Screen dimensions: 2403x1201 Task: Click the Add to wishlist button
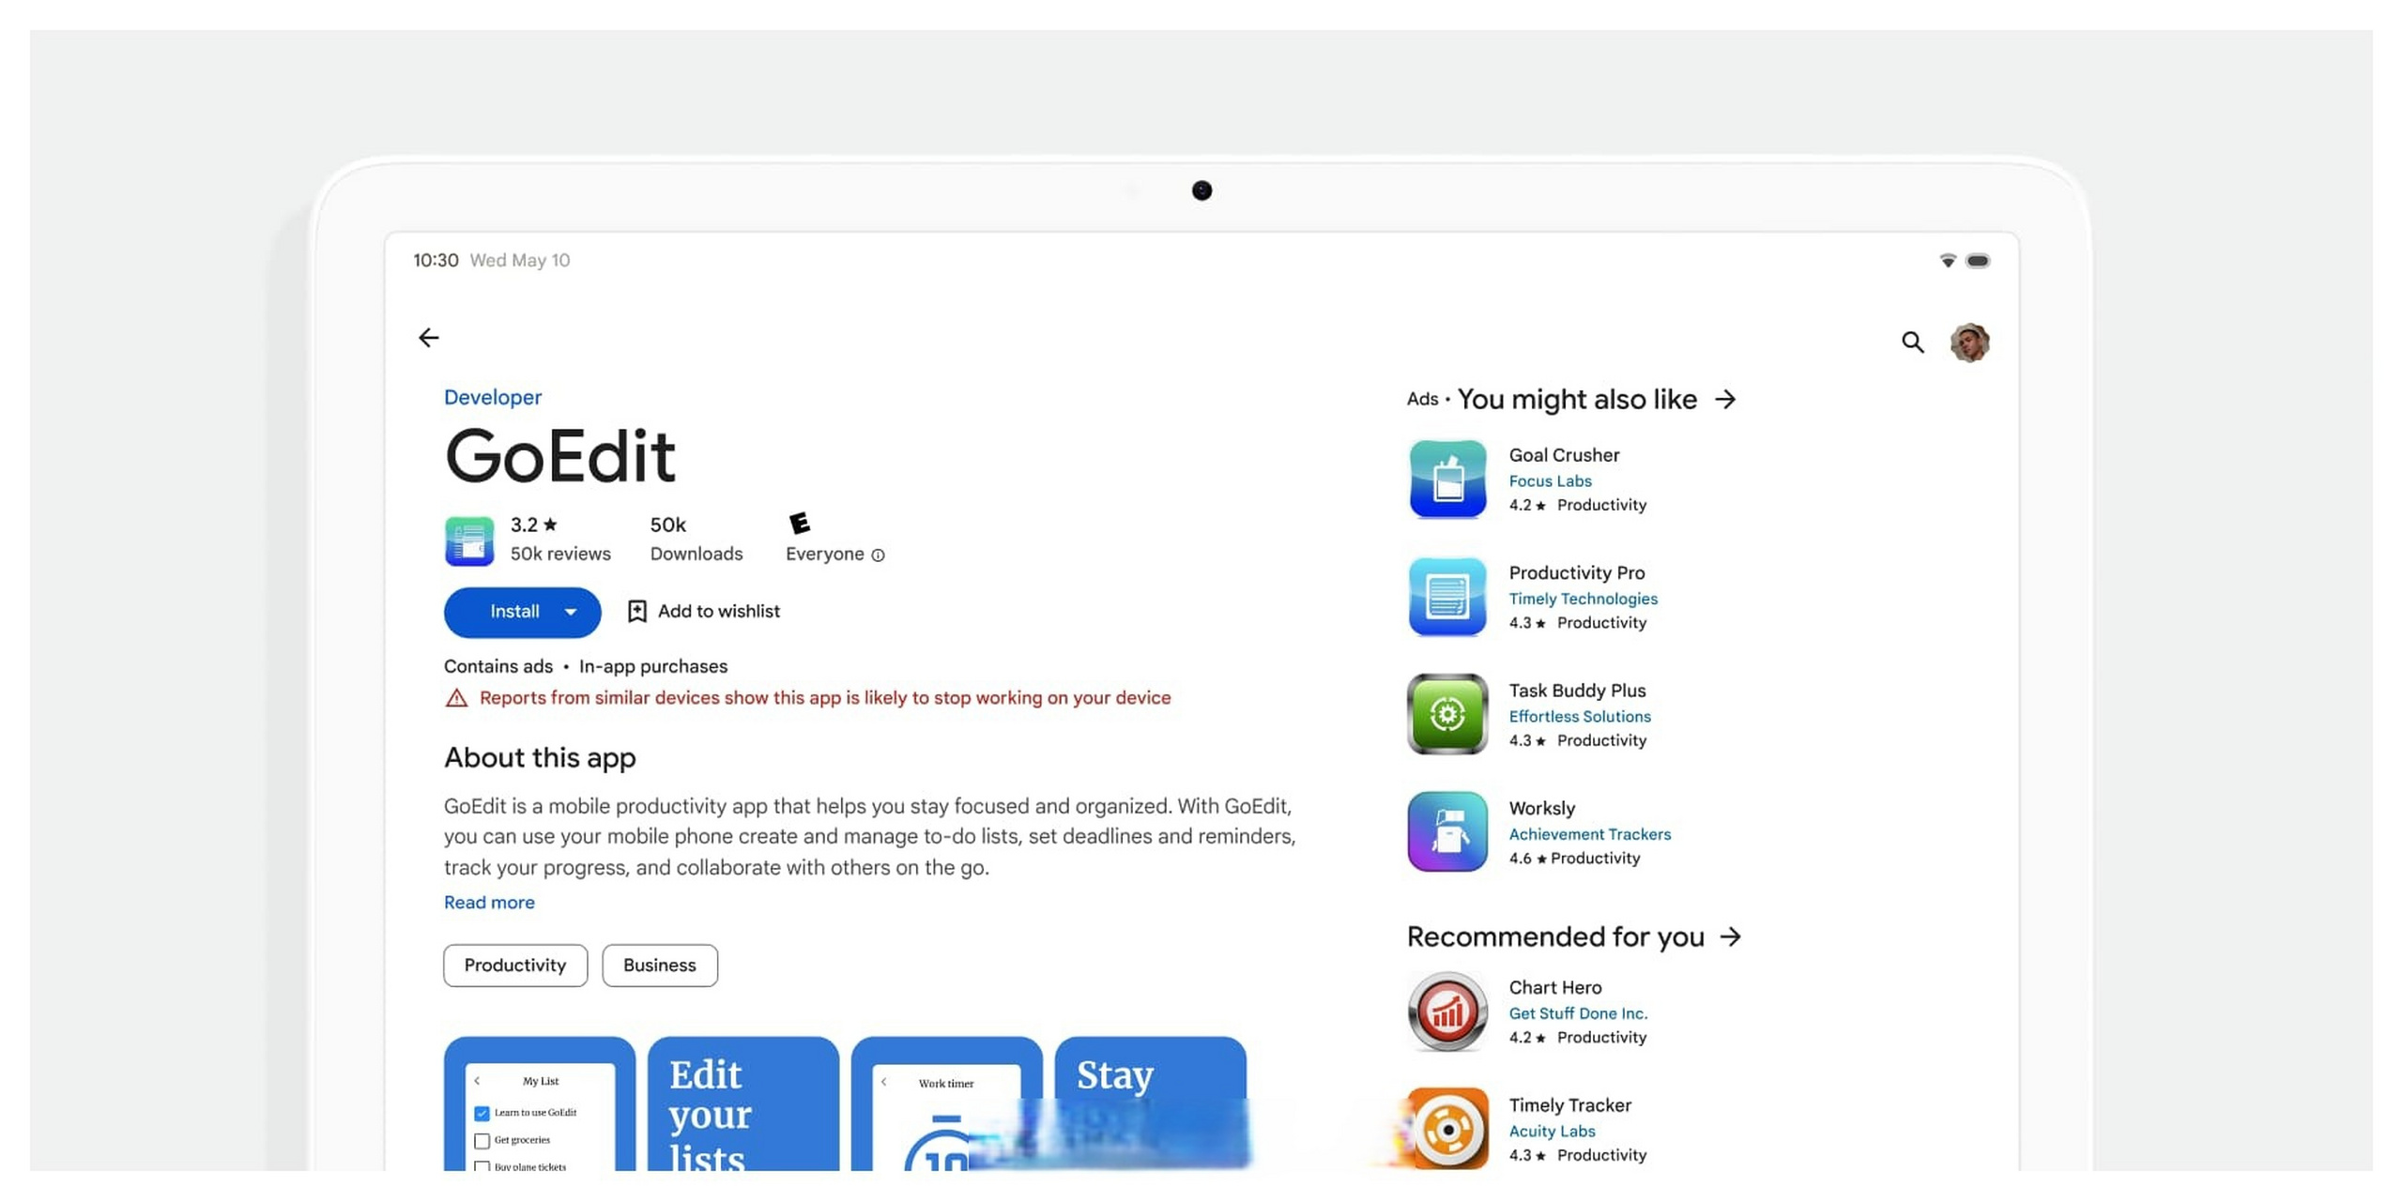pos(703,611)
